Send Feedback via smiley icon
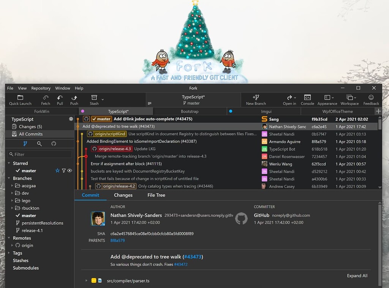Screen dimensions: 389x288 [371, 100]
